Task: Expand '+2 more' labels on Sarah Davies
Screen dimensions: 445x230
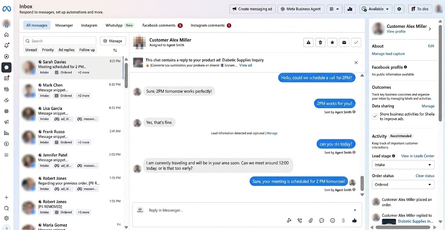Action: 83,72
